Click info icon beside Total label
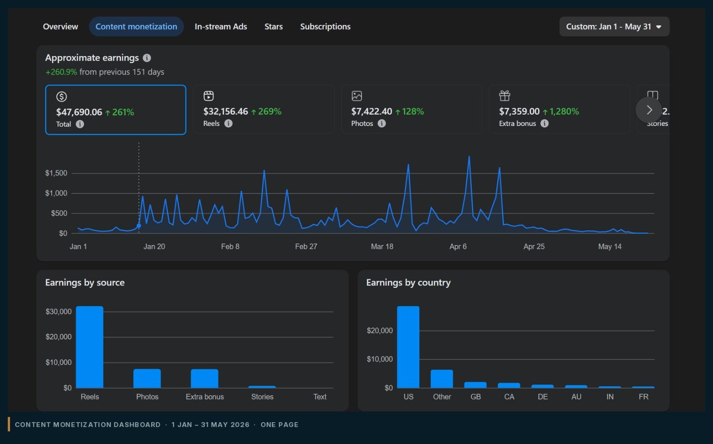This screenshot has height=444, width=713. point(80,124)
